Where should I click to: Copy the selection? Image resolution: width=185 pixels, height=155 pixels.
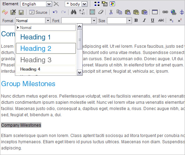coord(119,12)
